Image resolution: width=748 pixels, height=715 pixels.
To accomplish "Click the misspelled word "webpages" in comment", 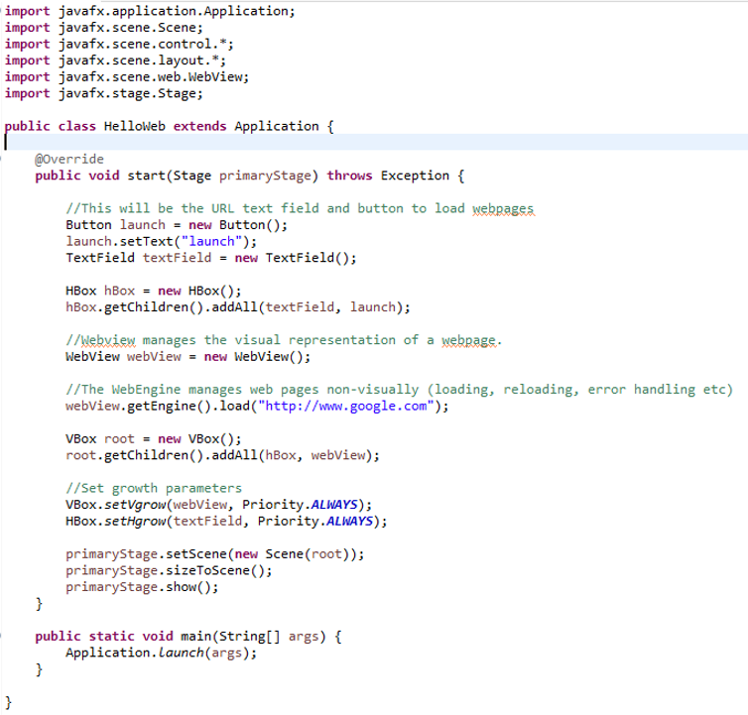I will tap(502, 208).
